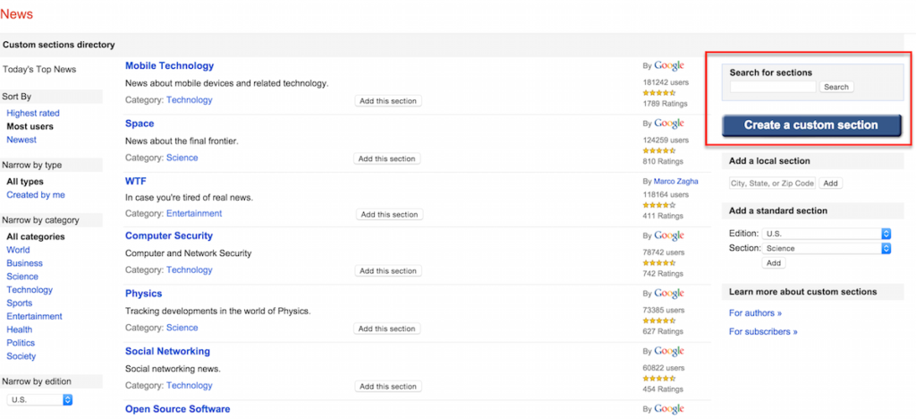Image resolution: width=916 pixels, height=419 pixels.
Task: Open the Edition dropdown showing U.S.
Action: click(827, 234)
